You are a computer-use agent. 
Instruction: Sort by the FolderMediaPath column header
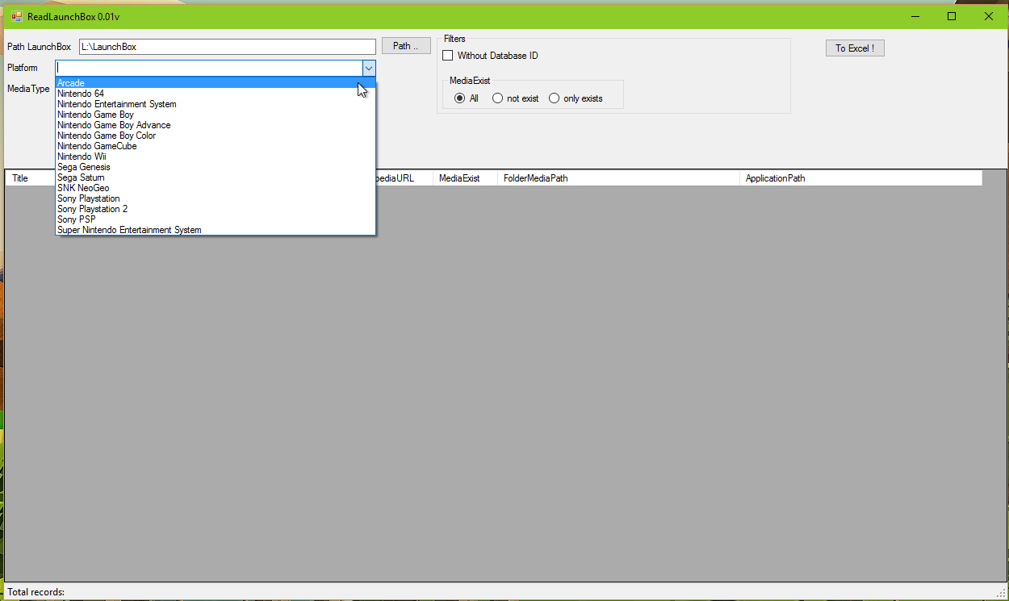[x=618, y=178]
